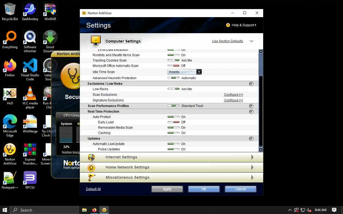Click the Miscellaneous Settings drill icon
This screenshot has width=343, height=214.
pos(92,177)
